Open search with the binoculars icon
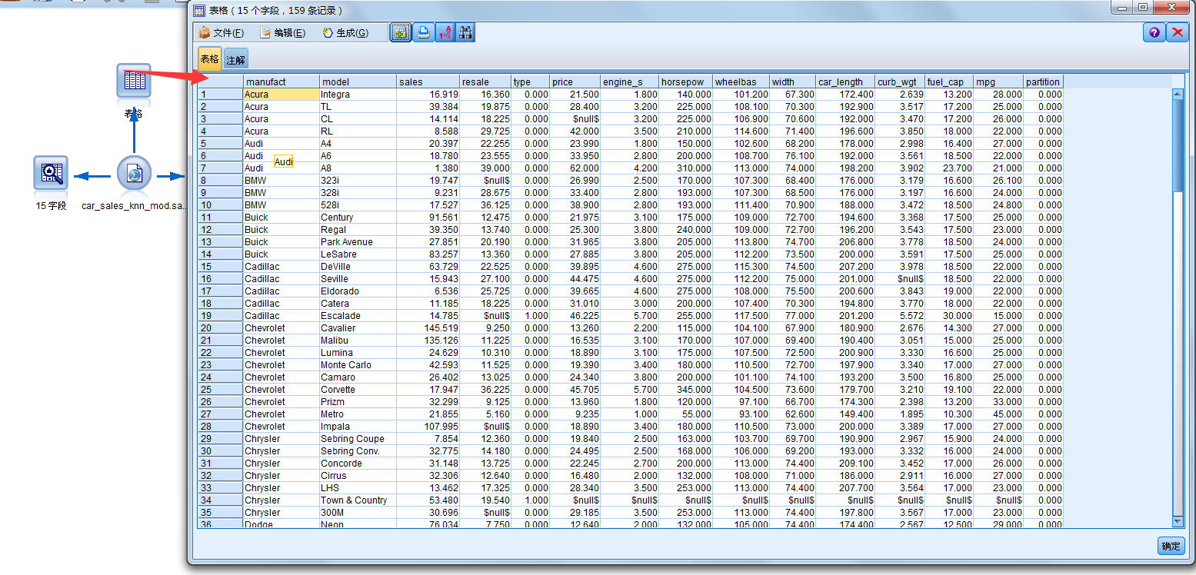The height and width of the screenshot is (575, 1196). [x=465, y=32]
